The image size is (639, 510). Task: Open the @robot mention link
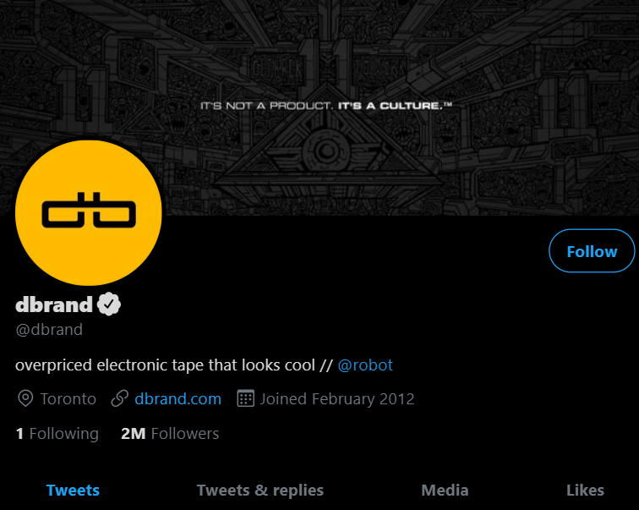click(x=365, y=365)
